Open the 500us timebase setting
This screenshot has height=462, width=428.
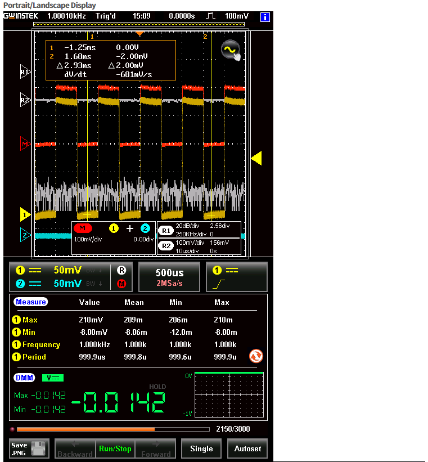(x=169, y=277)
